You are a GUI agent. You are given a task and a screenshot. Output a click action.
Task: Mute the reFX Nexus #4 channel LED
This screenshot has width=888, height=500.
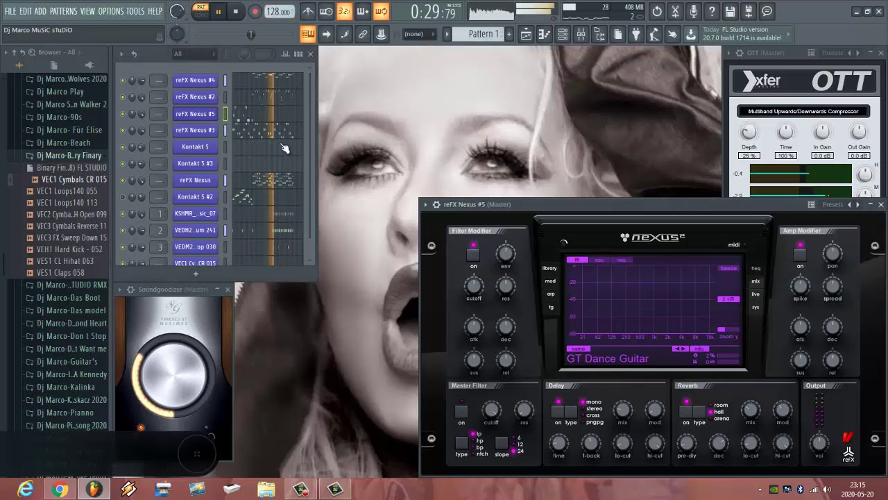tap(123, 80)
